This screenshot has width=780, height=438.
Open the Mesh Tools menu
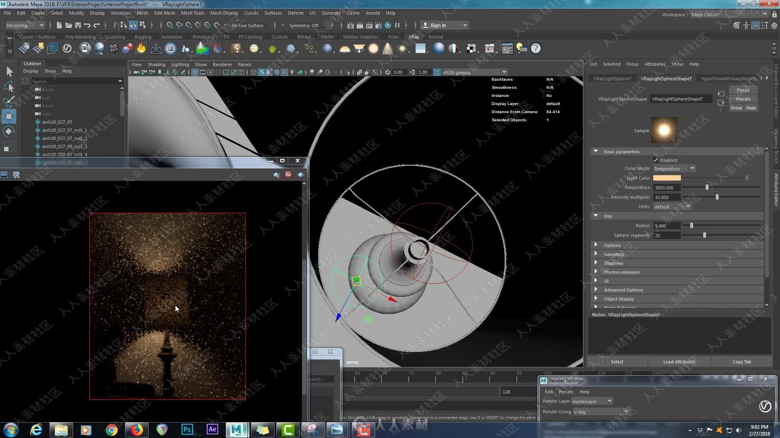tap(192, 13)
